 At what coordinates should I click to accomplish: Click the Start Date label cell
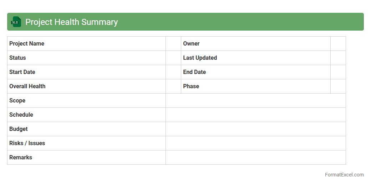86,72
